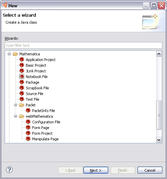Collapse the Paclet folder node

point(15,105)
